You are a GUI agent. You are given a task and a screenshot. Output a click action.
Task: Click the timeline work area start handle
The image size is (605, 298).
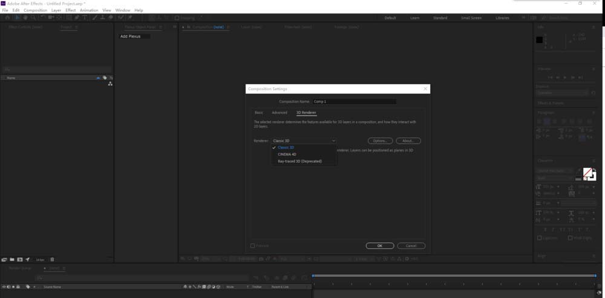(x=313, y=276)
